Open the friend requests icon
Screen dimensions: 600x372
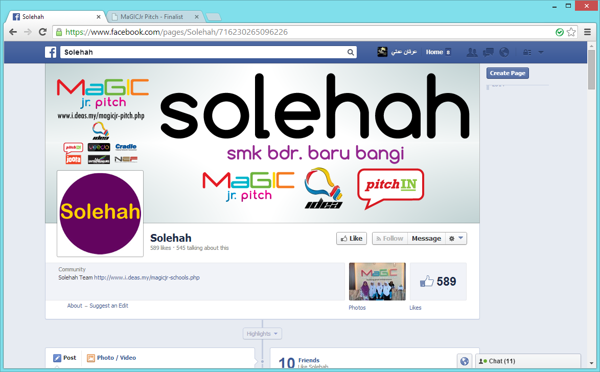472,53
